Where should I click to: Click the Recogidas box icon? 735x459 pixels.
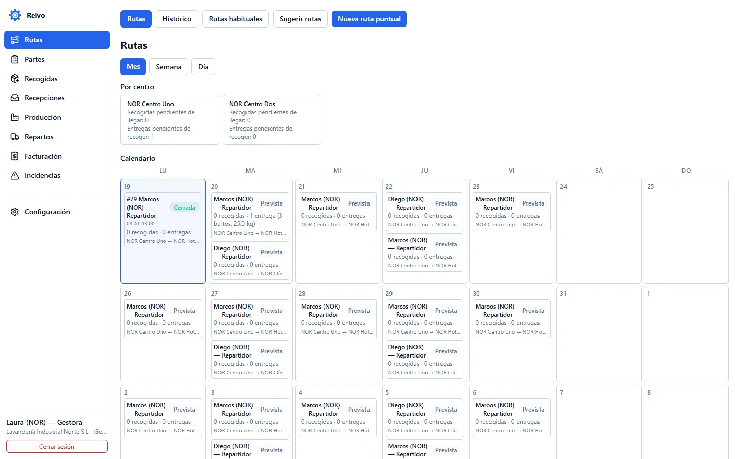click(x=15, y=79)
